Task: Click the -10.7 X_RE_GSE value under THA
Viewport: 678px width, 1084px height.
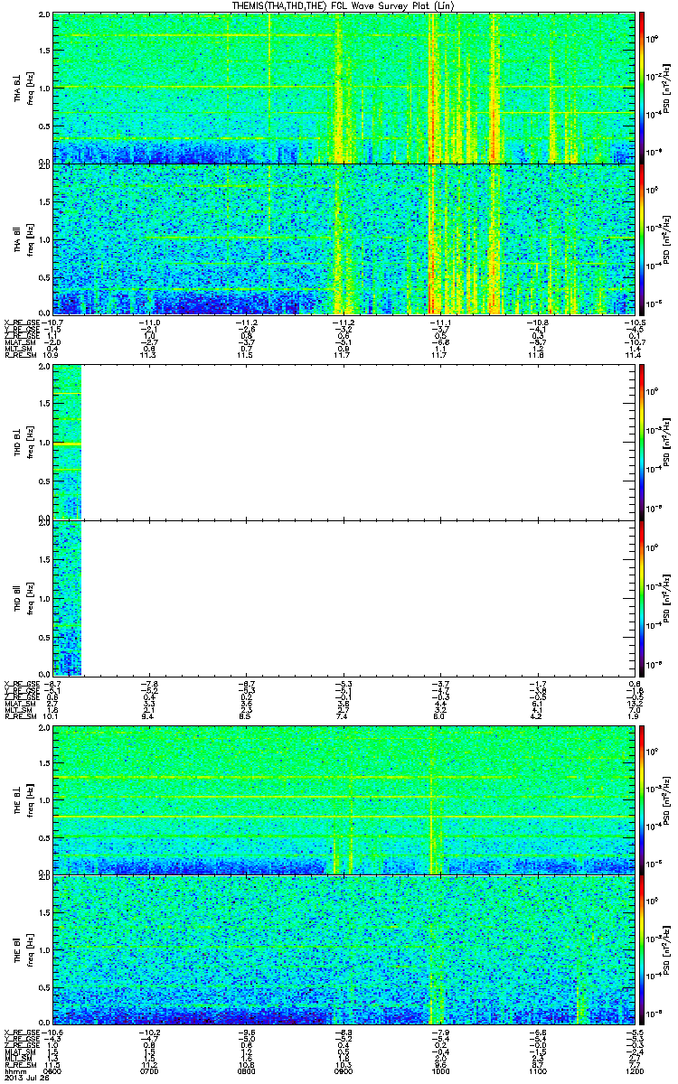Action: (x=52, y=321)
